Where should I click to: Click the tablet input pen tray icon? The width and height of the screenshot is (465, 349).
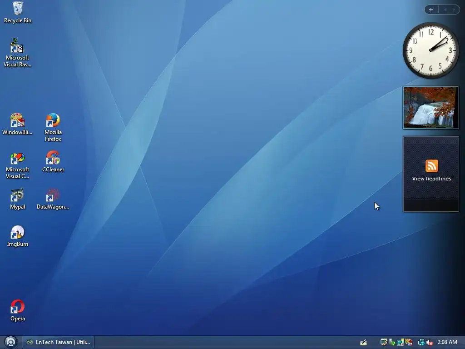click(x=363, y=343)
